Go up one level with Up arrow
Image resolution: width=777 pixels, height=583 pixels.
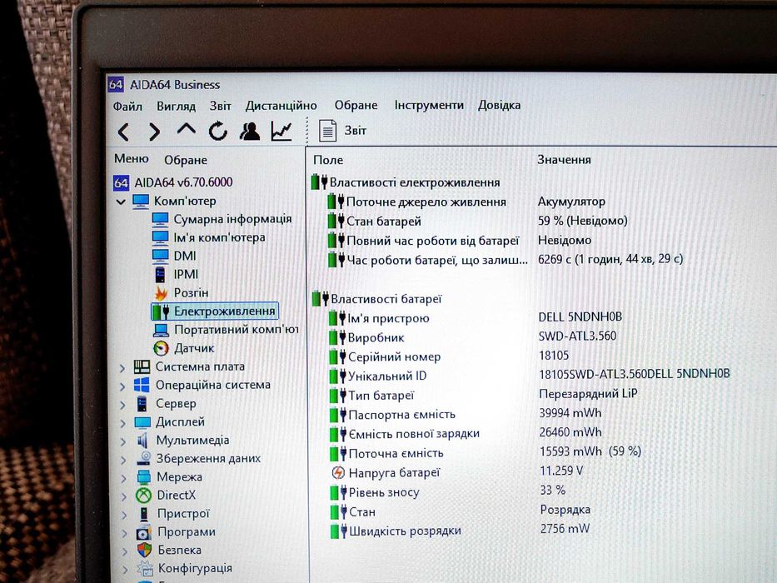187,130
